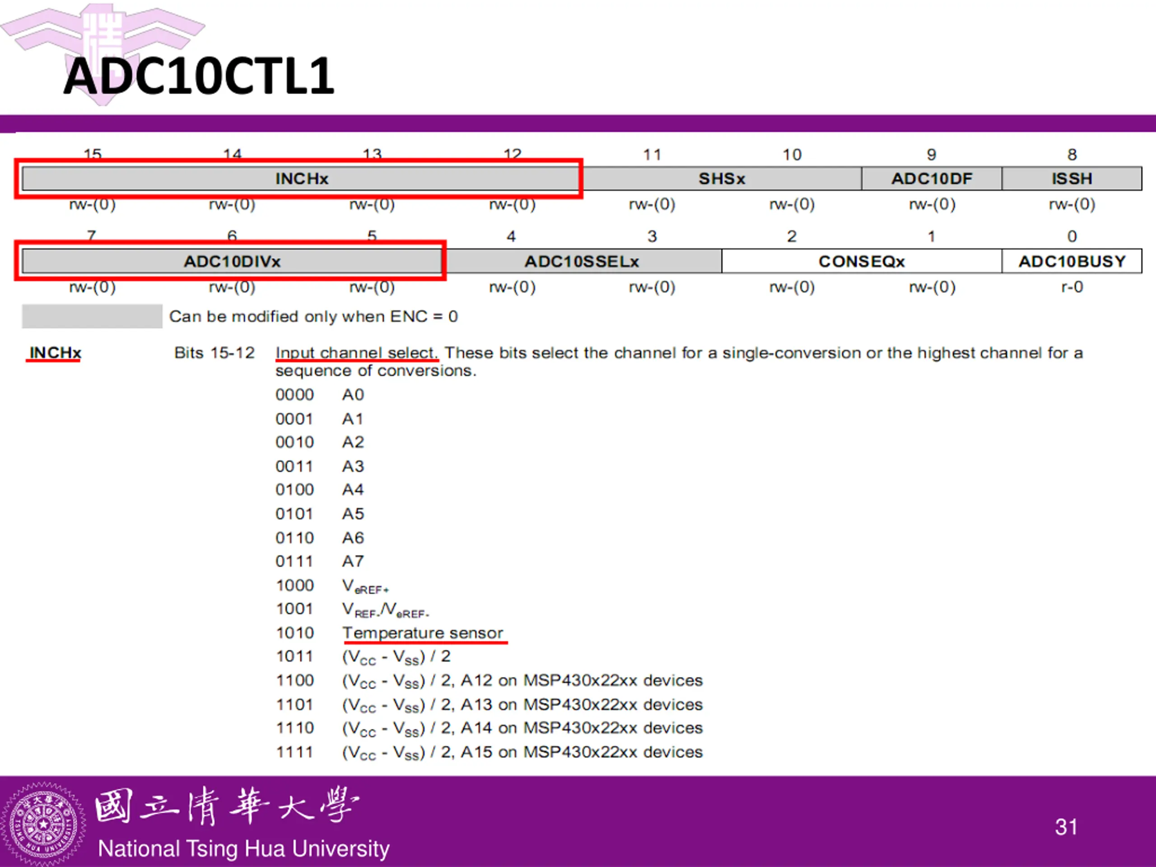The height and width of the screenshot is (867, 1156).
Task: Click the ADC10CTL1 slide title
Action: pos(199,76)
